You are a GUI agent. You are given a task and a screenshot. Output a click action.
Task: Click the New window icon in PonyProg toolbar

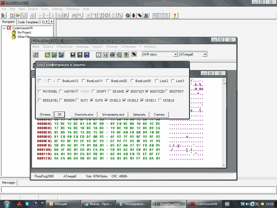click(x=36, y=55)
